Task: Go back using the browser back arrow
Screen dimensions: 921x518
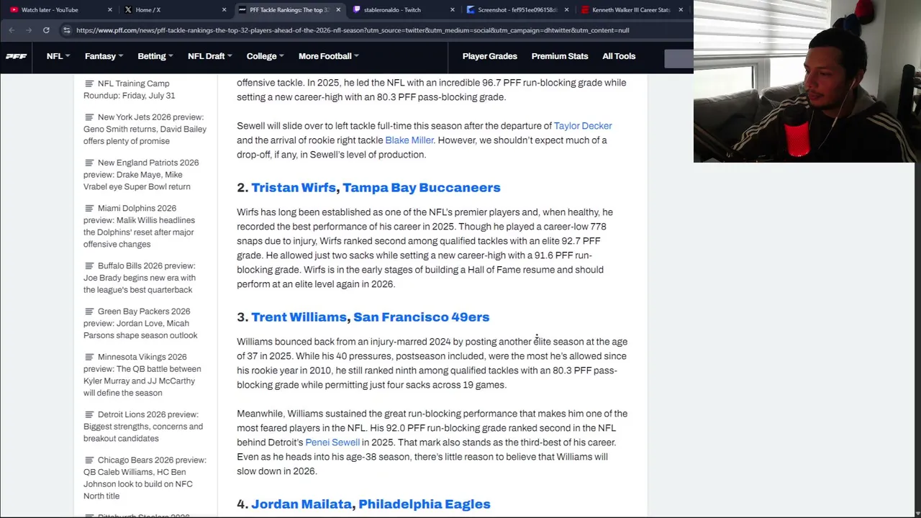Action: 12,30
